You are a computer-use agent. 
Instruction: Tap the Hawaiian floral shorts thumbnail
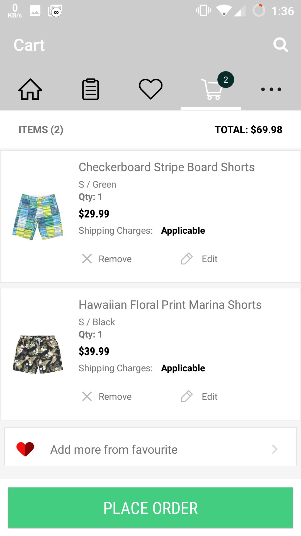point(38,354)
